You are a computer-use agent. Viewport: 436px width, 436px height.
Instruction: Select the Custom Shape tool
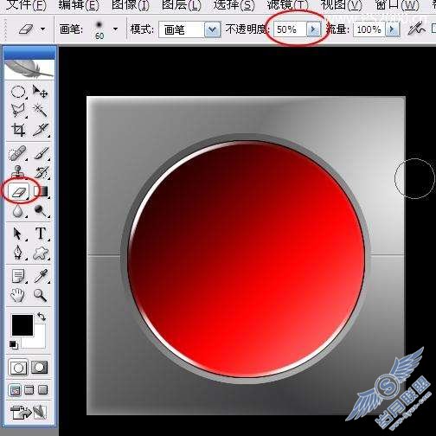tap(41, 253)
